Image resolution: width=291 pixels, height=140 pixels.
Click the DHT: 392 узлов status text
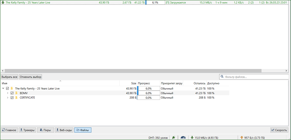(158, 138)
